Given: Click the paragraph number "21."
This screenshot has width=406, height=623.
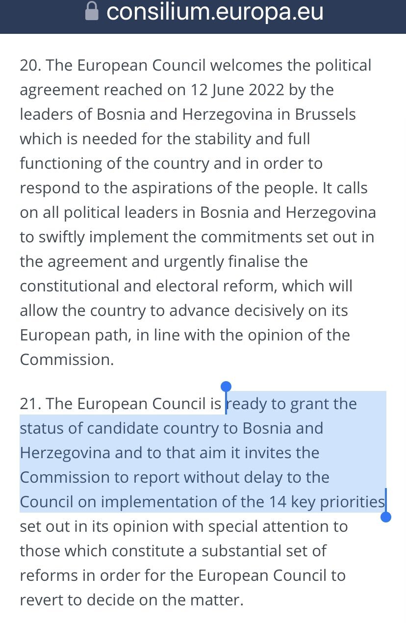Looking at the screenshot, I should pyautogui.click(x=30, y=404).
